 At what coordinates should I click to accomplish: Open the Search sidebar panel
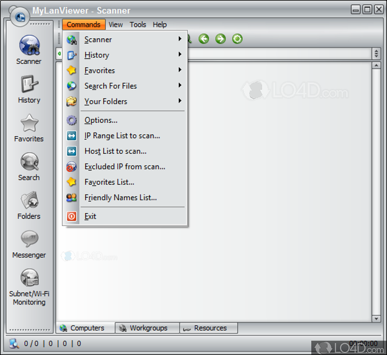coord(29,167)
